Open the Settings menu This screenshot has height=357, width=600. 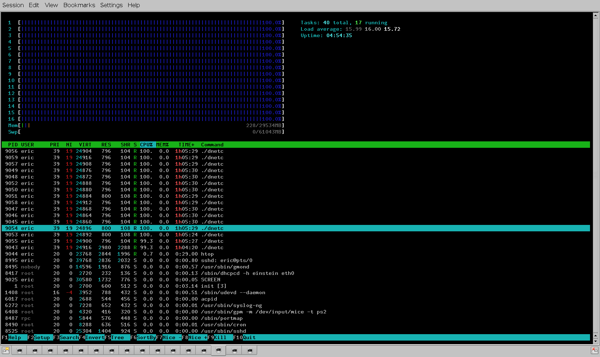111,5
